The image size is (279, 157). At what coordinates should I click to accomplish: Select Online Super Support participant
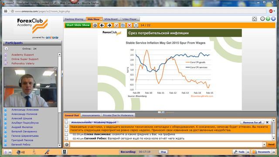[x=25, y=59]
